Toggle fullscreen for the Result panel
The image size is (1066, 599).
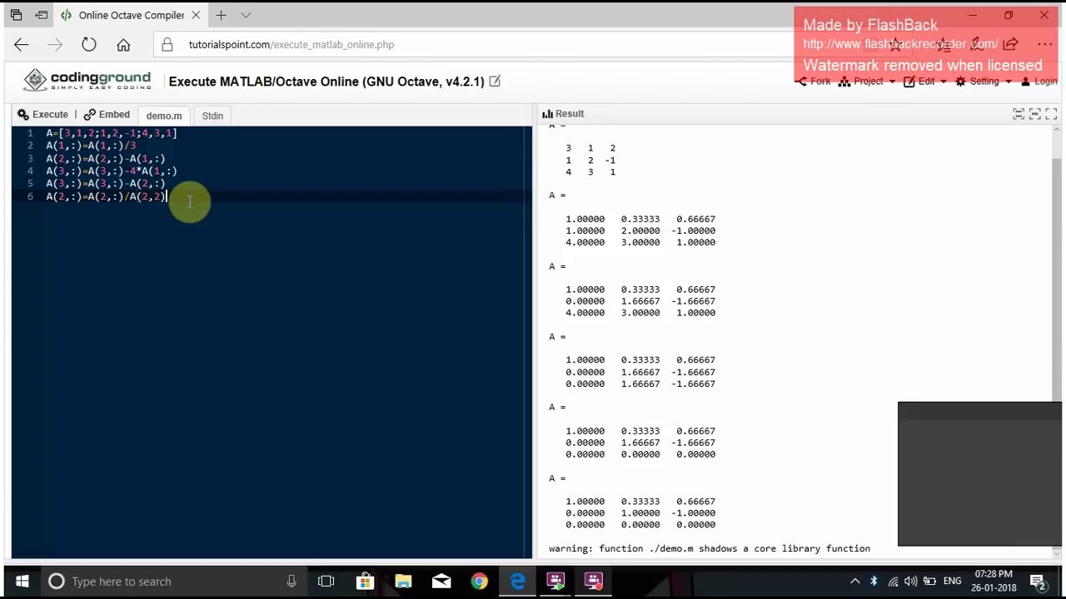coord(1051,114)
